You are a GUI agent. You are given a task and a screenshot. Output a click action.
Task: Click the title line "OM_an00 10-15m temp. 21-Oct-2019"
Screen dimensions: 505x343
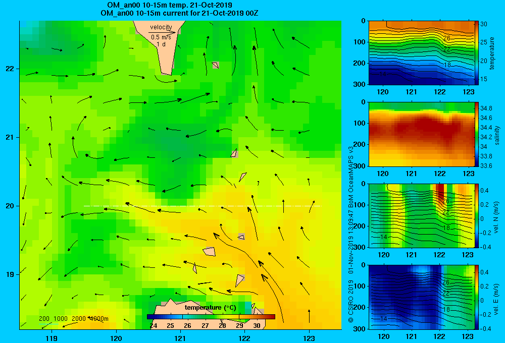coord(169,5)
